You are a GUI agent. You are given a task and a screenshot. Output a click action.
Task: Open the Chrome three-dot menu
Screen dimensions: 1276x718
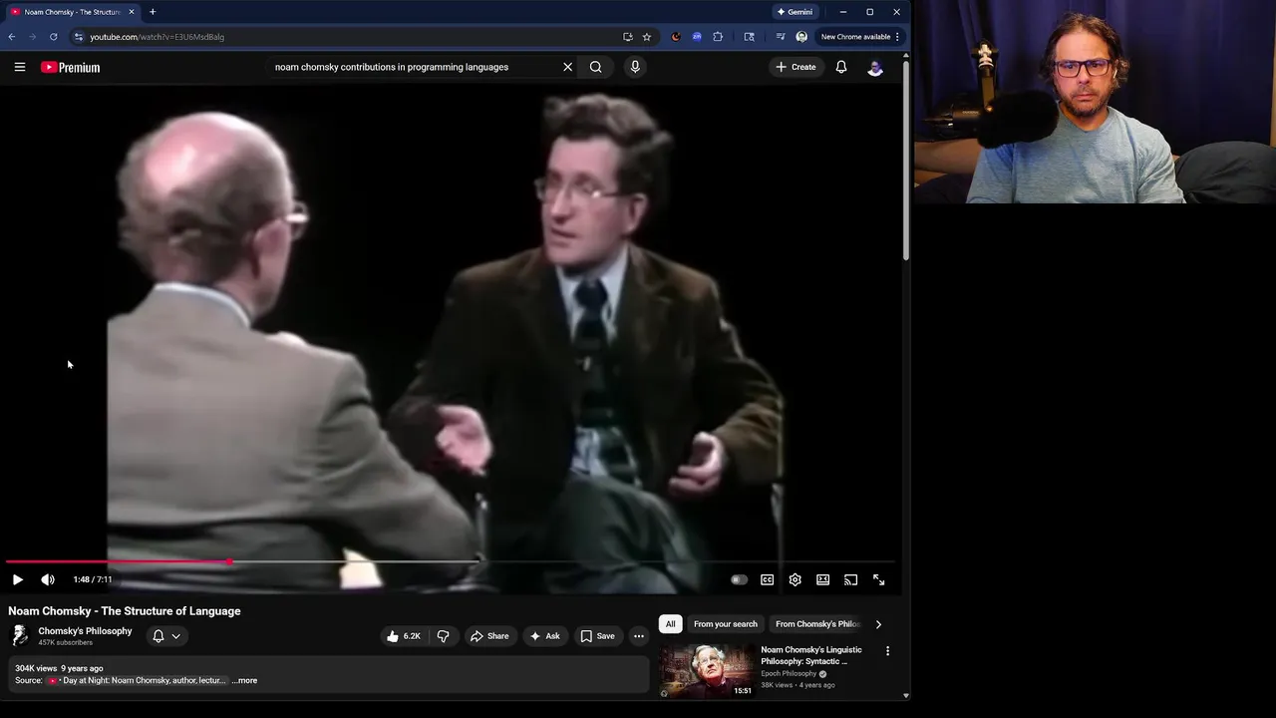click(x=897, y=37)
